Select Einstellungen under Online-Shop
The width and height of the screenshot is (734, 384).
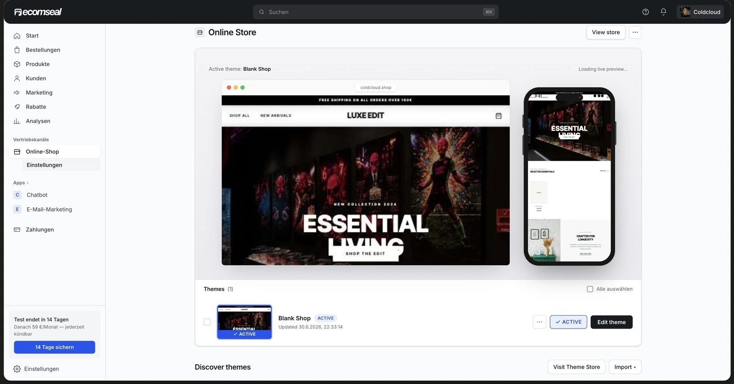click(x=61, y=165)
